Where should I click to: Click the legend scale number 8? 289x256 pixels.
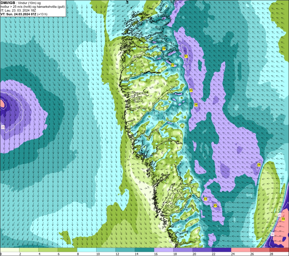point(78,254)
